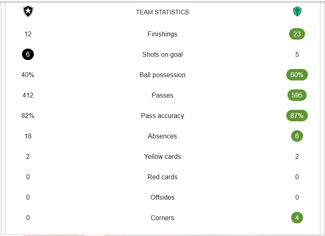This screenshot has width=325, height=236.
Task: Click the black 6 shots on goal badge
Action: (x=28, y=54)
